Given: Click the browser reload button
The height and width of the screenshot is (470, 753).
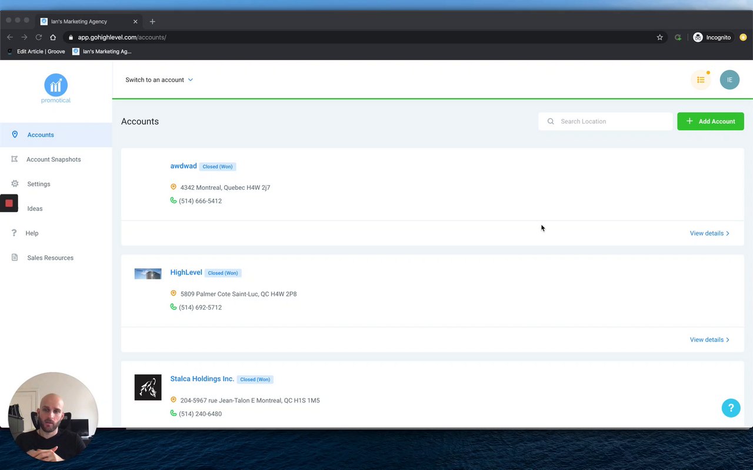Looking at the screenshot, I should click(39, 37).
